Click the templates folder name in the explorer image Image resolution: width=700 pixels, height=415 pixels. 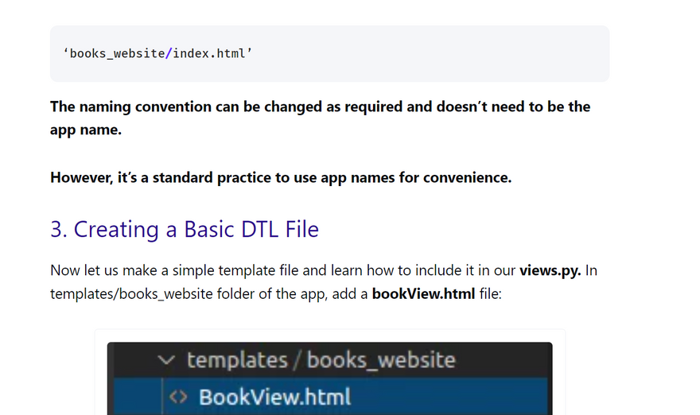coord(237,360)
